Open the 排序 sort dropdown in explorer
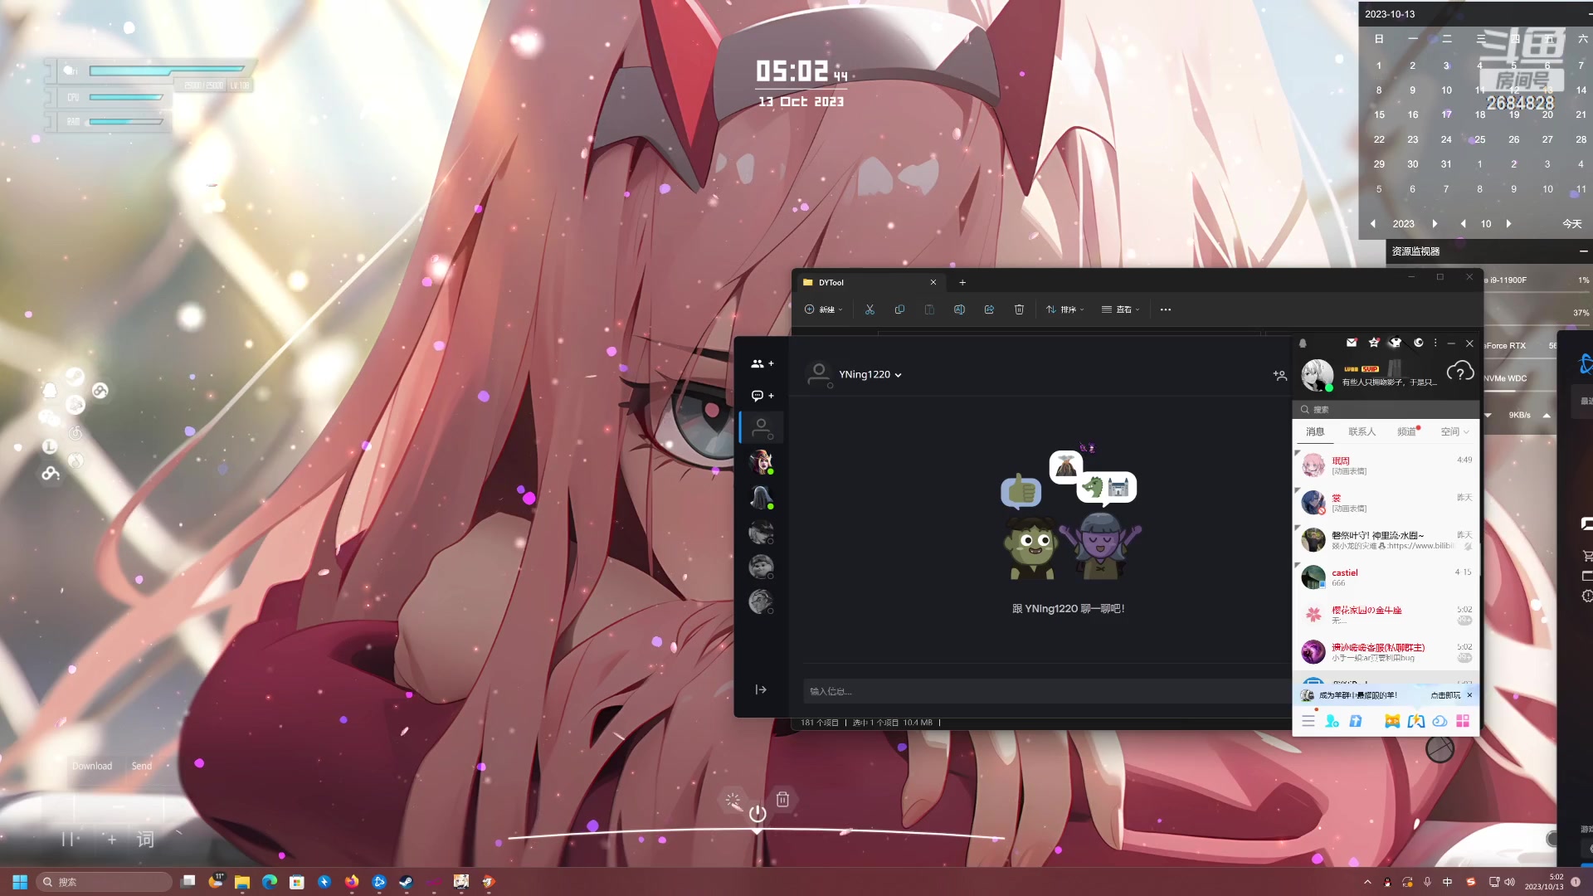Viewport: 1593px width, 896px height. [x=1065, y=309]
